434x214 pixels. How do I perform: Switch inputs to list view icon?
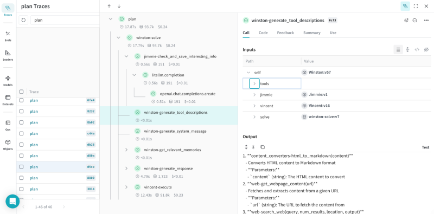pos(398,50)
